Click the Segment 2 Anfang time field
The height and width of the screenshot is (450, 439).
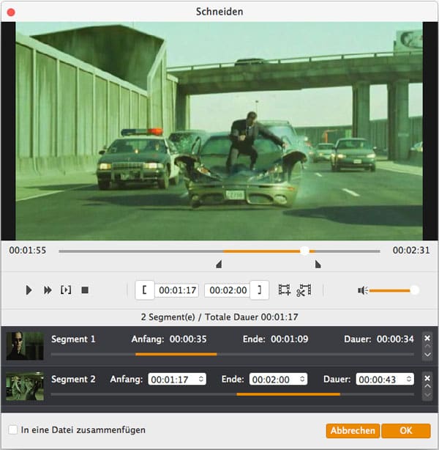[177, 380]
